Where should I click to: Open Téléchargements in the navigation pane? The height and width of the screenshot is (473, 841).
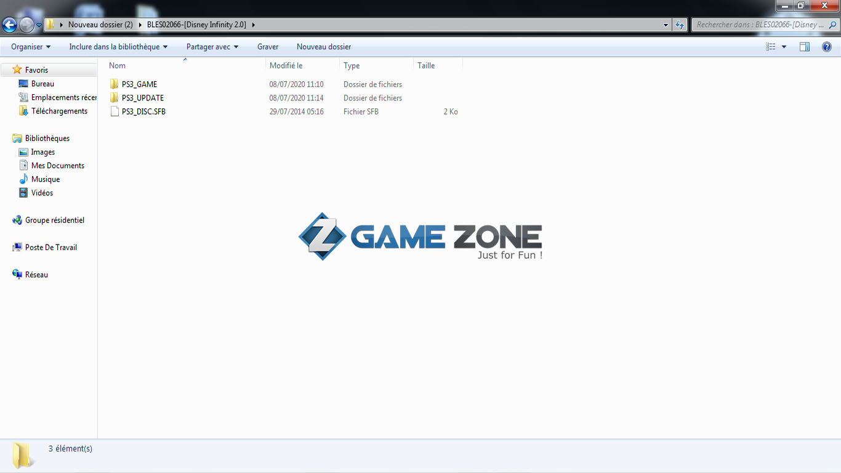coord(59,111)
